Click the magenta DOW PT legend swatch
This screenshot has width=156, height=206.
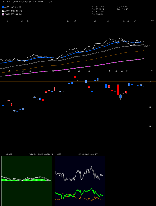(x=3, y=14)
